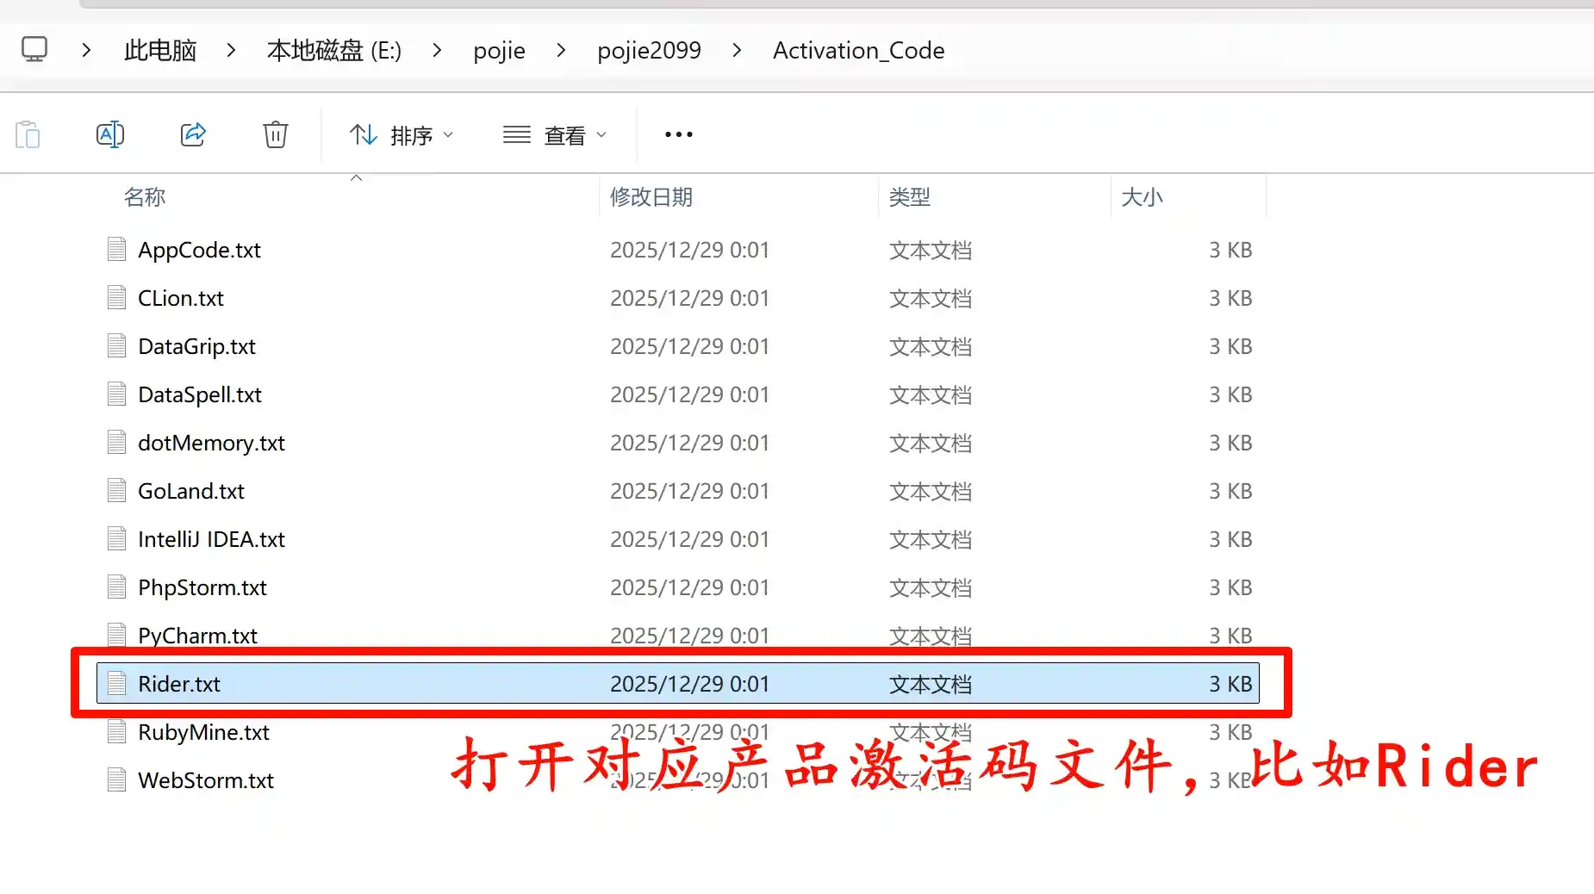Click the share icon in toolbar
Image resolution: width=1594 pixels, height=894 pixels.
193,134
